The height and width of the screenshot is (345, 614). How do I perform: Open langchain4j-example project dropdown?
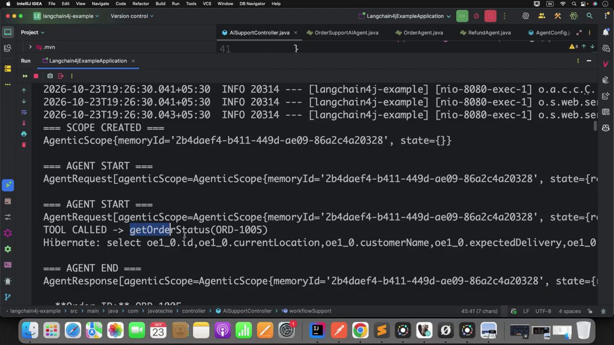click(x=66, y=16)
